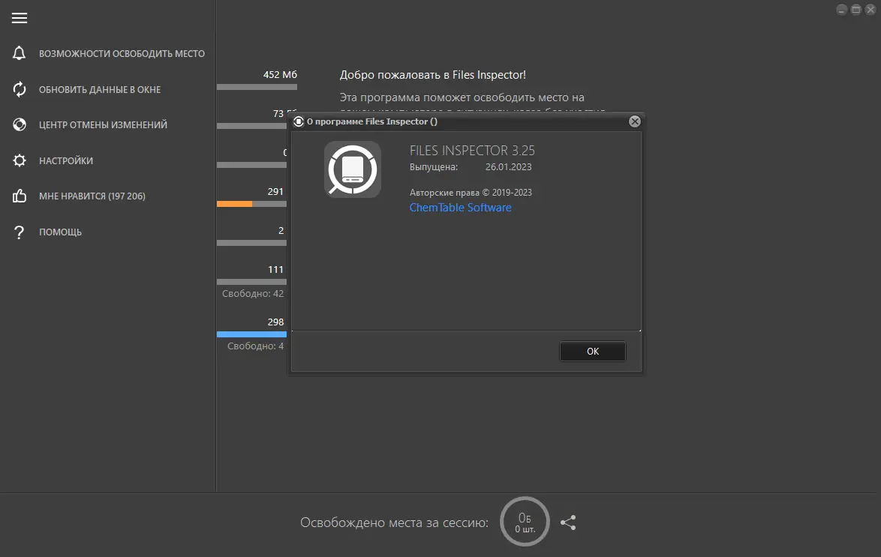Screen dimensions: 881x557
Task: Click the settings gear icon
Action: 19,160
